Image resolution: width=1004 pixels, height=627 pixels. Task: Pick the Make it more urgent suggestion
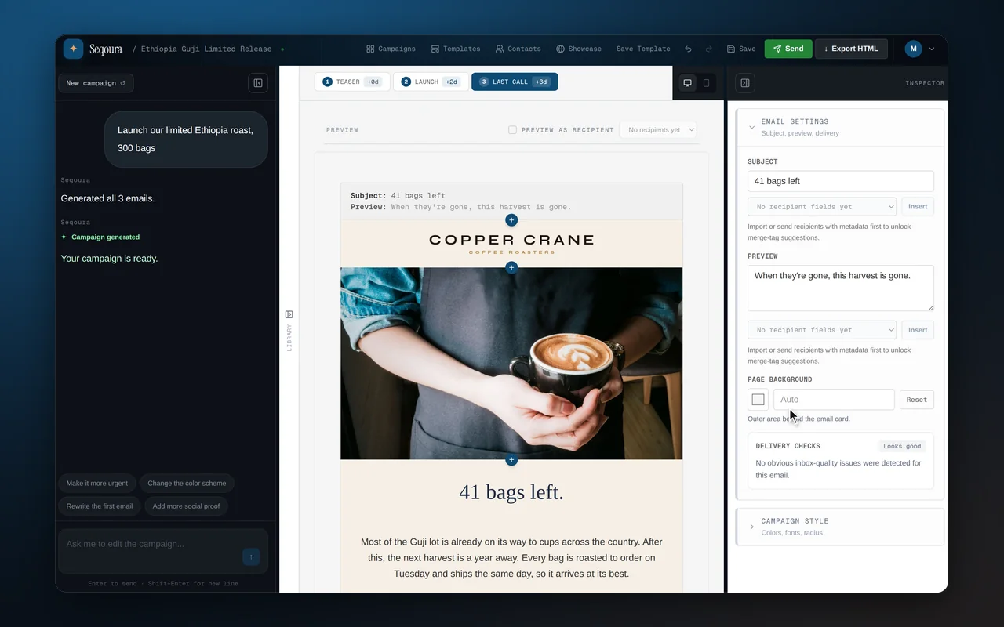[x=97, y=484]
